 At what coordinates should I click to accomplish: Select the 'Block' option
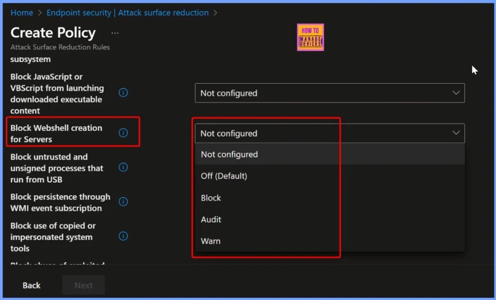211,198
